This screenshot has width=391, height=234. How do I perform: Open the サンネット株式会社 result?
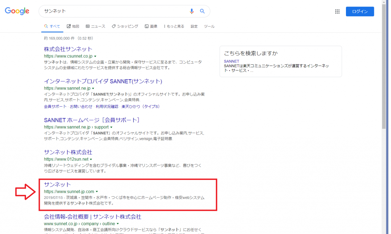tap(68, 152)
